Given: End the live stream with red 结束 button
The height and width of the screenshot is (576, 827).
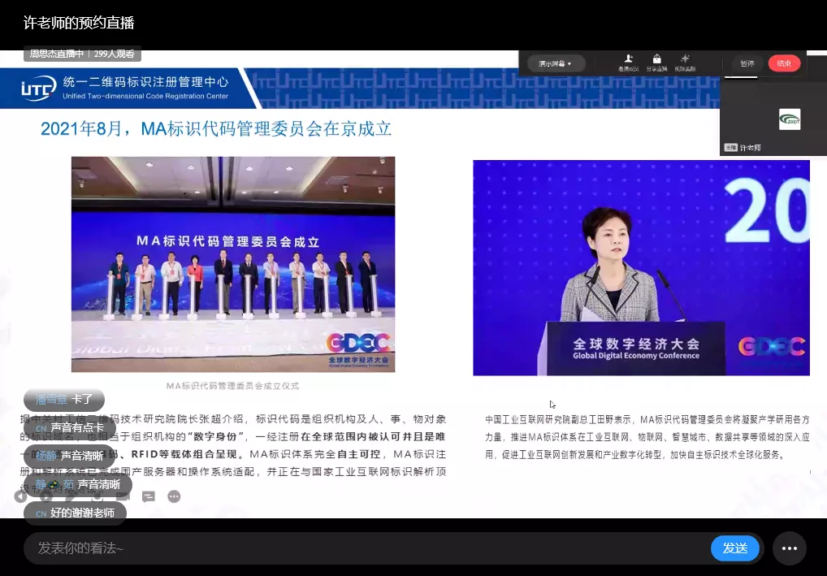Looking at the screenshot, I should click(x=784, y=63).
